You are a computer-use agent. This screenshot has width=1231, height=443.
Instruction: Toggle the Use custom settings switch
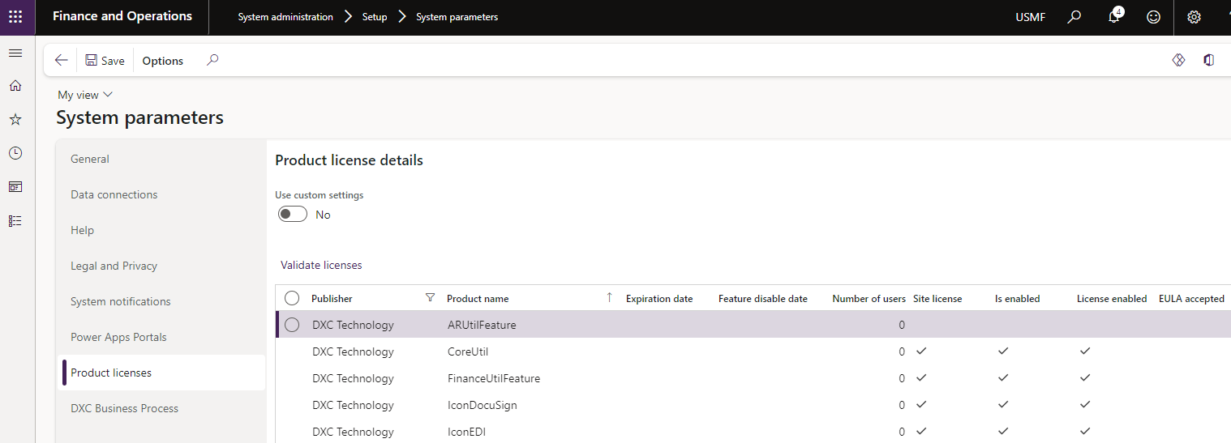pyautogui.click(x=293, y=215)
